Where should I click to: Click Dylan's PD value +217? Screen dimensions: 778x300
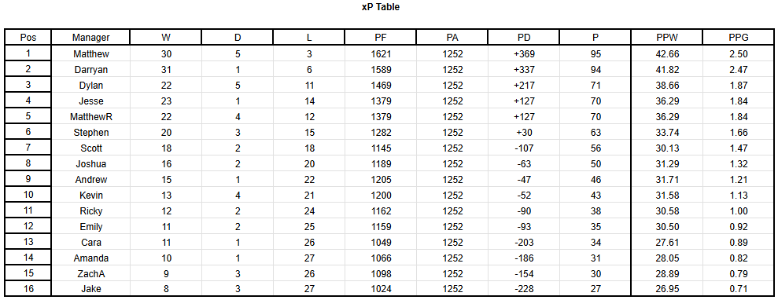click(x=524, y=86)
